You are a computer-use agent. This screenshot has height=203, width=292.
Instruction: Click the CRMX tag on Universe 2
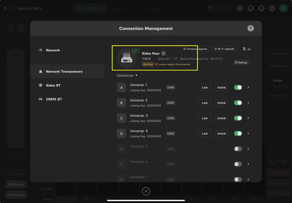(171, 103)
